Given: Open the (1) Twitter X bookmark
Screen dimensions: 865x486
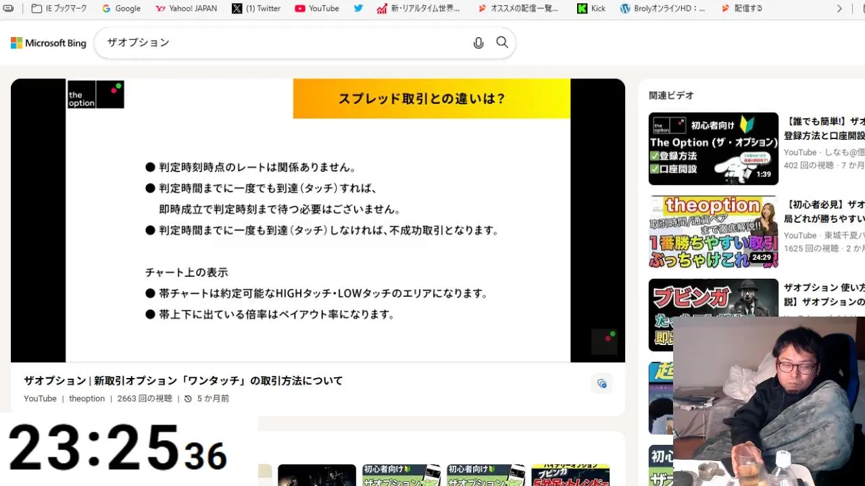Looking at the screenshot, I should click(x=256, y=8).
